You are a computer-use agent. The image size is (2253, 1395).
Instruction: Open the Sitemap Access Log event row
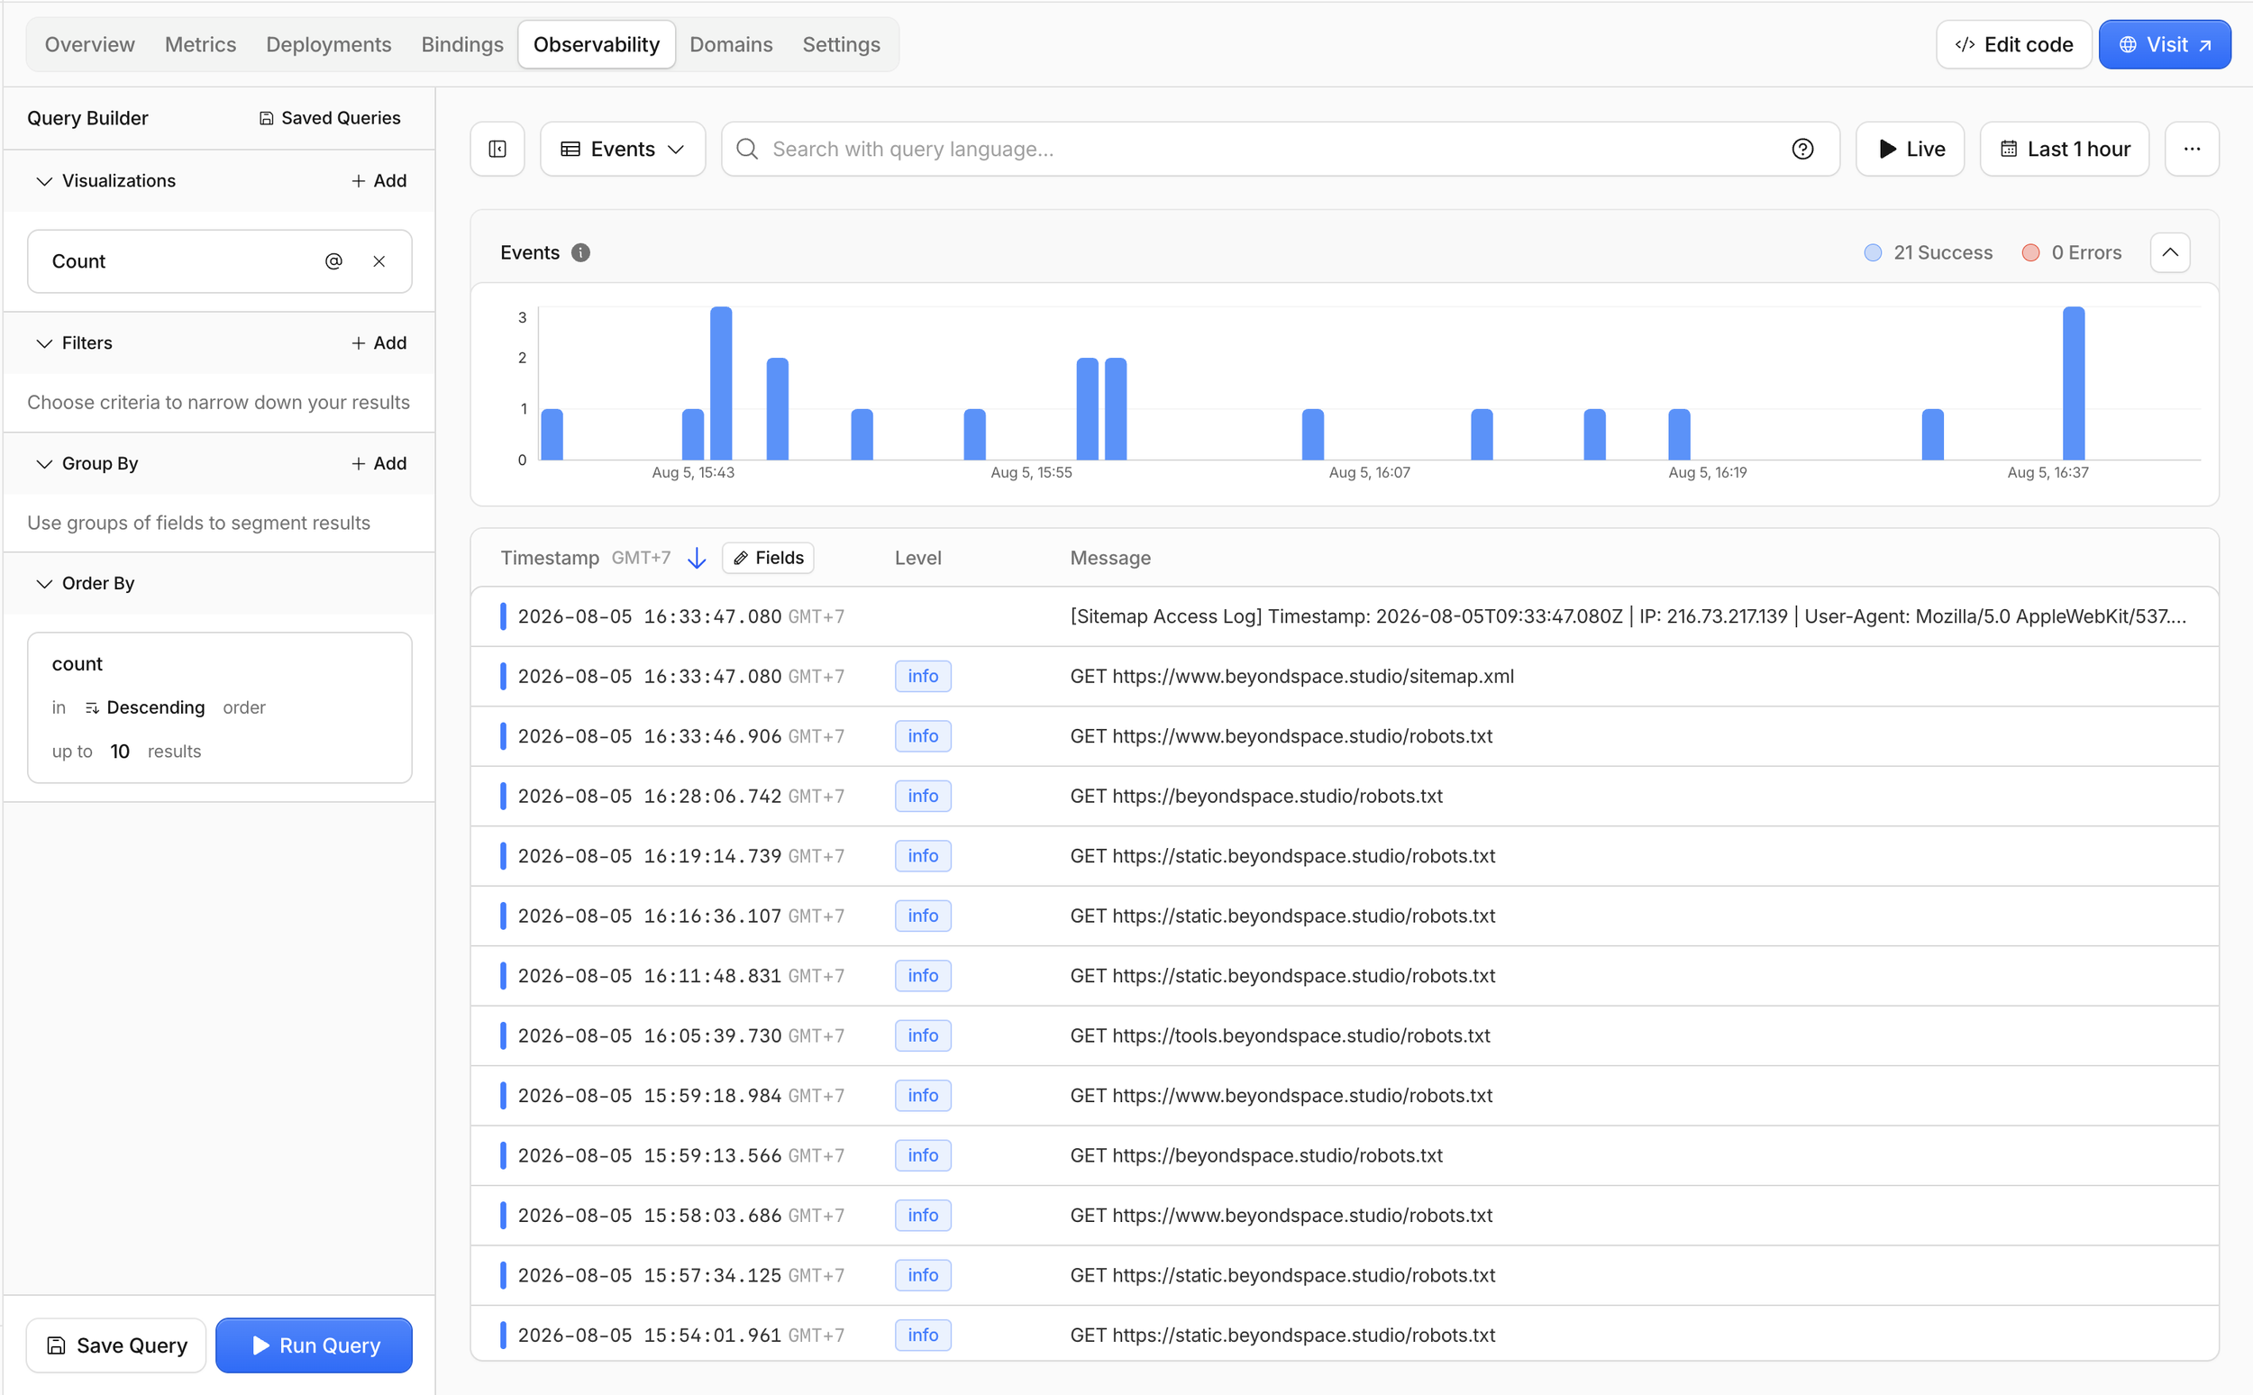pos(1345,616)
